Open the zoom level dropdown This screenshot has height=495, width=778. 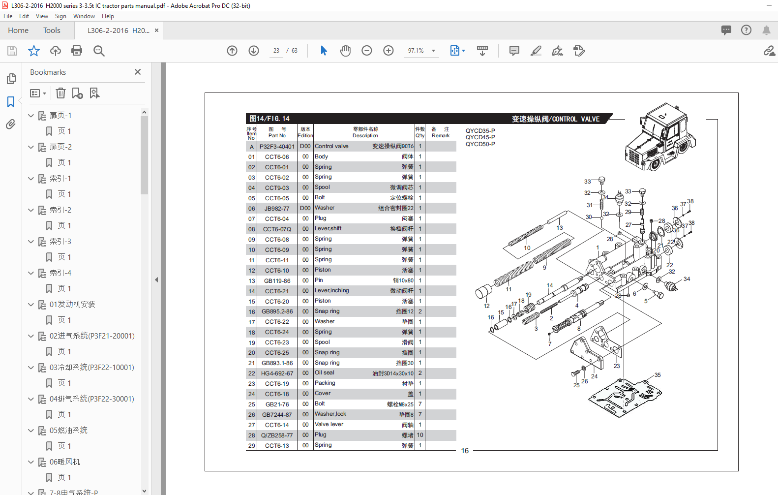(433, 51)
